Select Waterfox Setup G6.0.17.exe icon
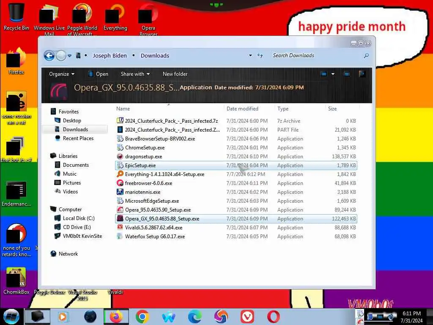The height and width of the screenshot is (325, 433). (120, 236)
